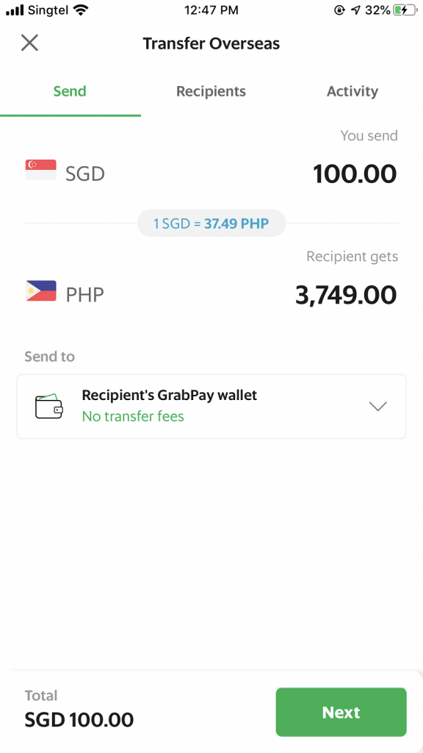Tap the PHP 3,749.00 recipient amount

pyautogui.click(x=346, y=294)
